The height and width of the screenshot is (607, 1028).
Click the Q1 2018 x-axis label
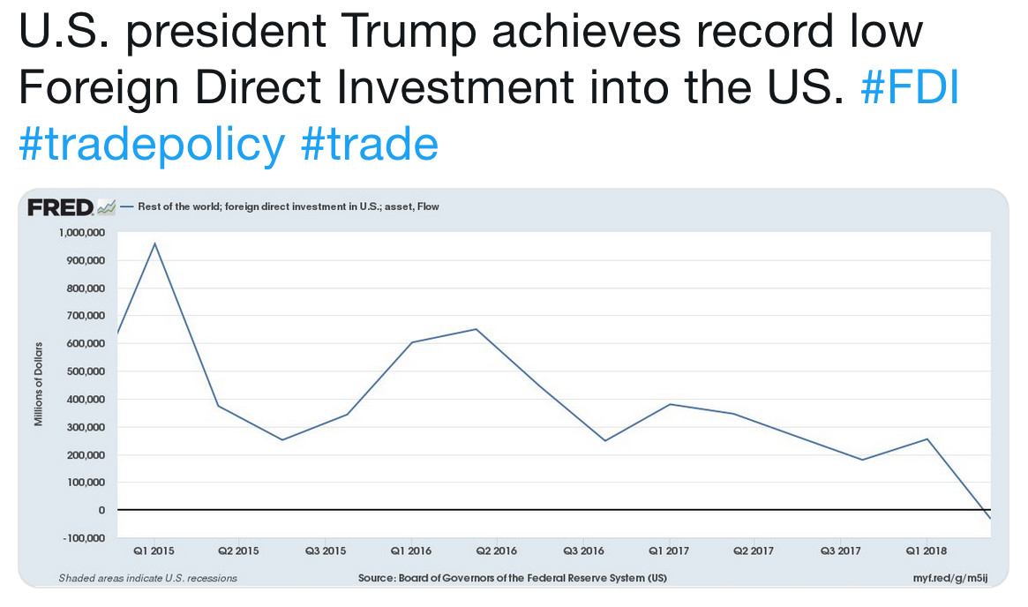pos(926,551)
